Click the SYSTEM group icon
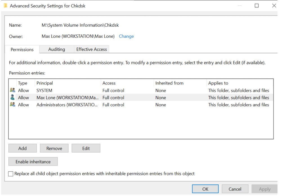This screenshot has height=196, width=281. 12,90
